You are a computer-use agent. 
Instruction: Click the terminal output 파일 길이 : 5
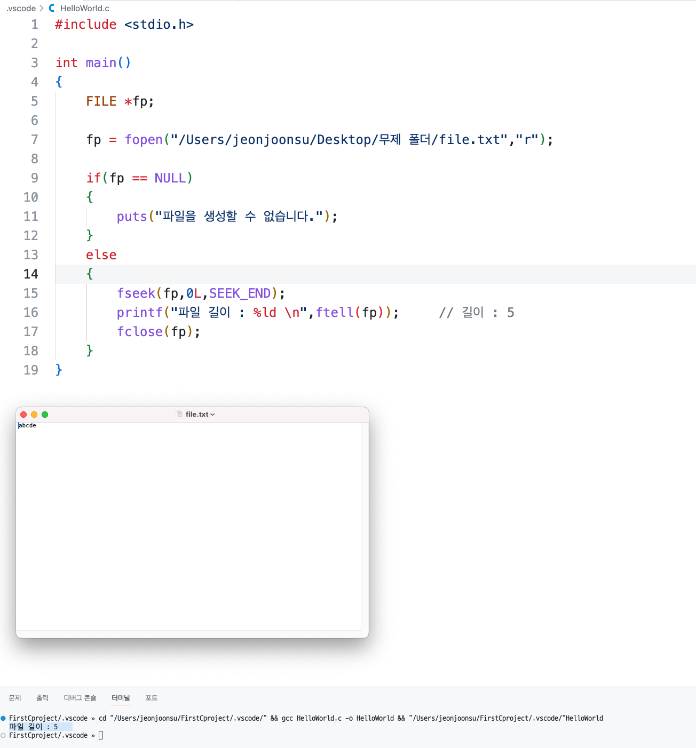(x=34, y=727)
